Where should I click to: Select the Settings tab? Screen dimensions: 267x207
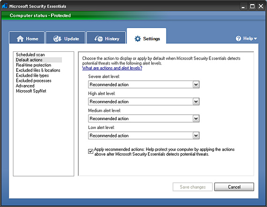147,36
